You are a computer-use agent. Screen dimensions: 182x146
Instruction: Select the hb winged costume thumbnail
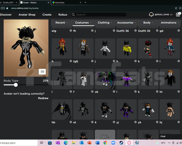pos(62,109)
